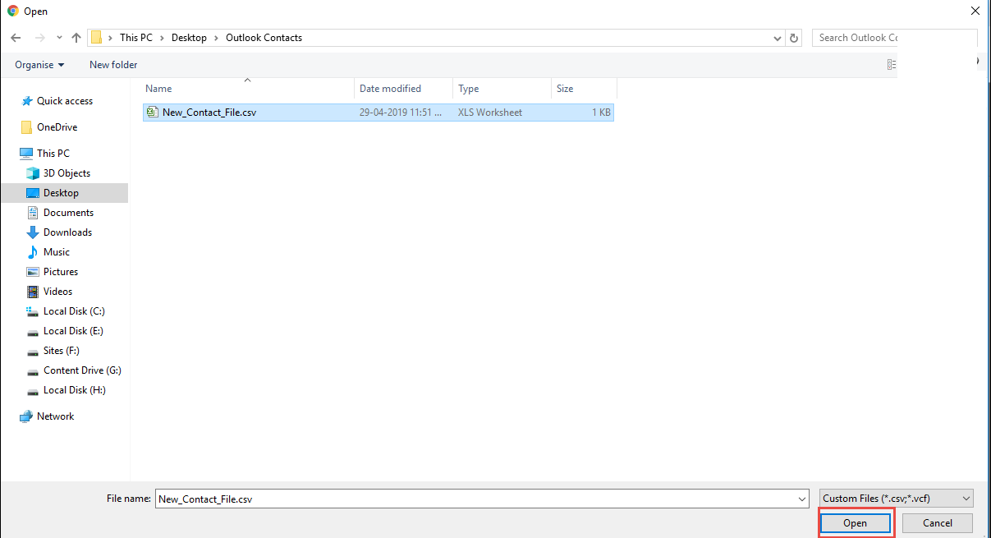The image size is (991, 538).
Task: Click the 'This PC' breadcrumb
Action: click(135, 38)
